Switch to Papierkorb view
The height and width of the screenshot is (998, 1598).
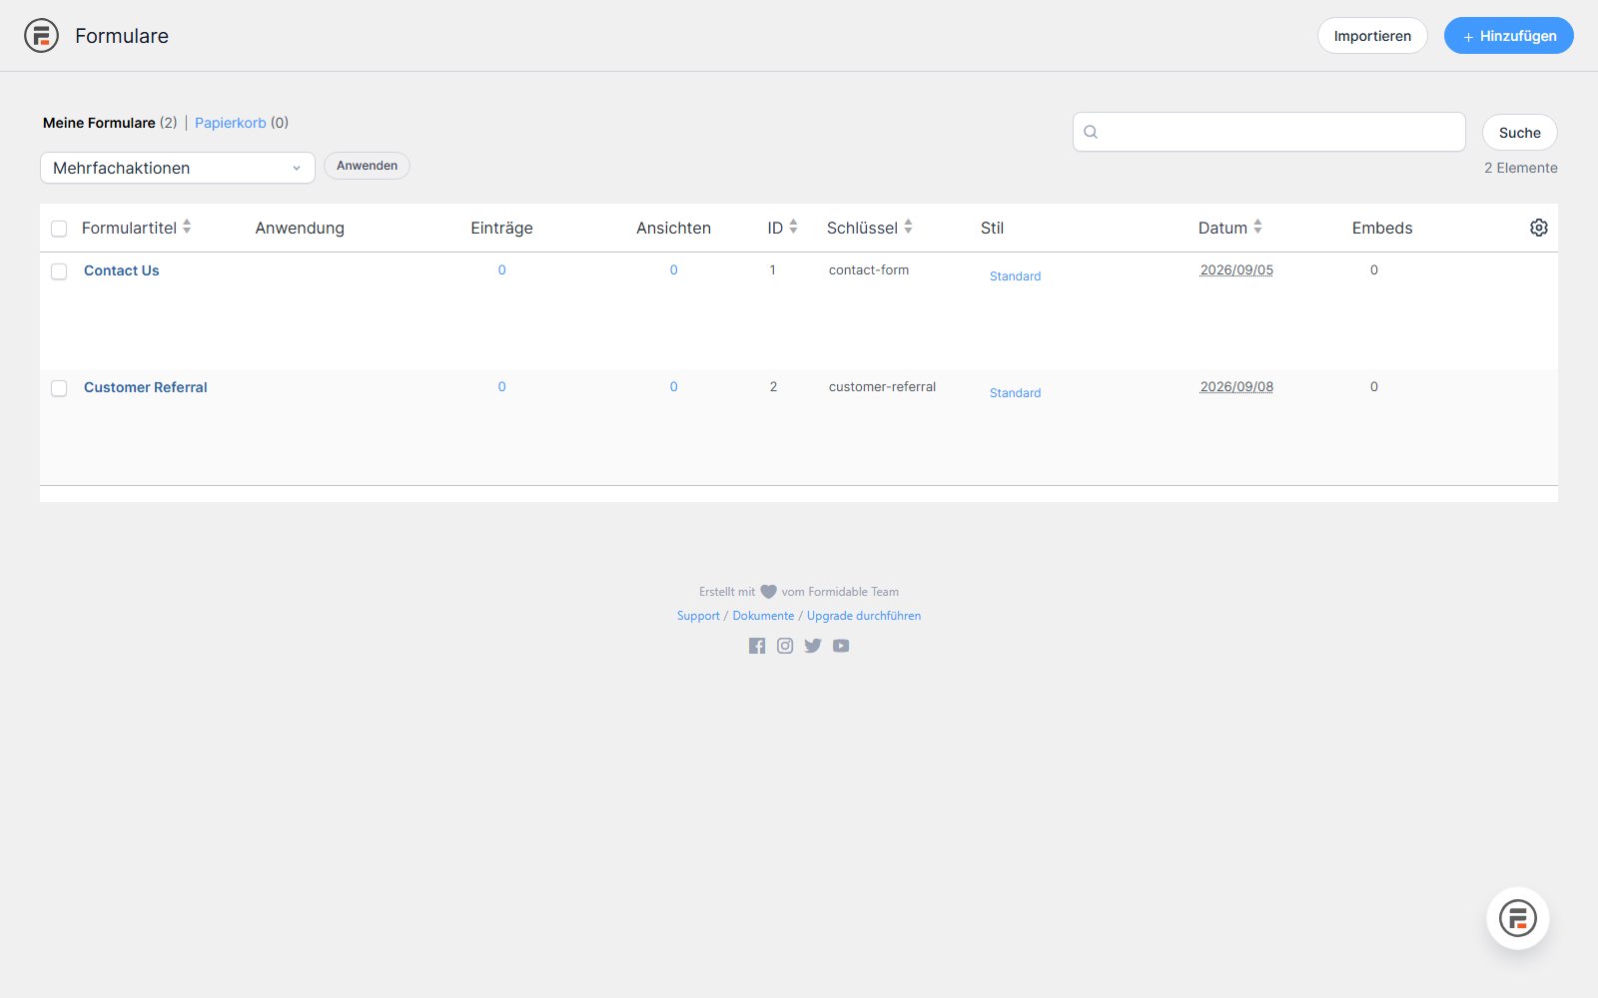click(x=231, y=123)
